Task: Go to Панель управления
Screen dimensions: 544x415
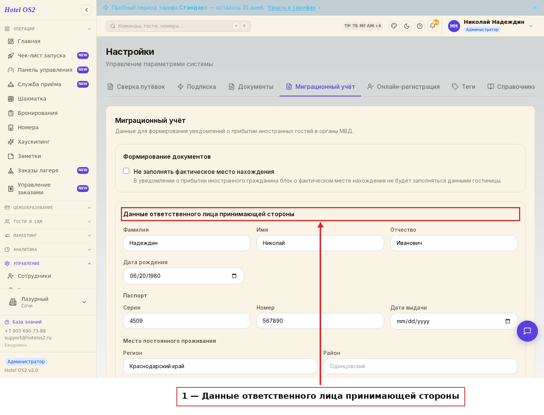Action: point(48,70)
